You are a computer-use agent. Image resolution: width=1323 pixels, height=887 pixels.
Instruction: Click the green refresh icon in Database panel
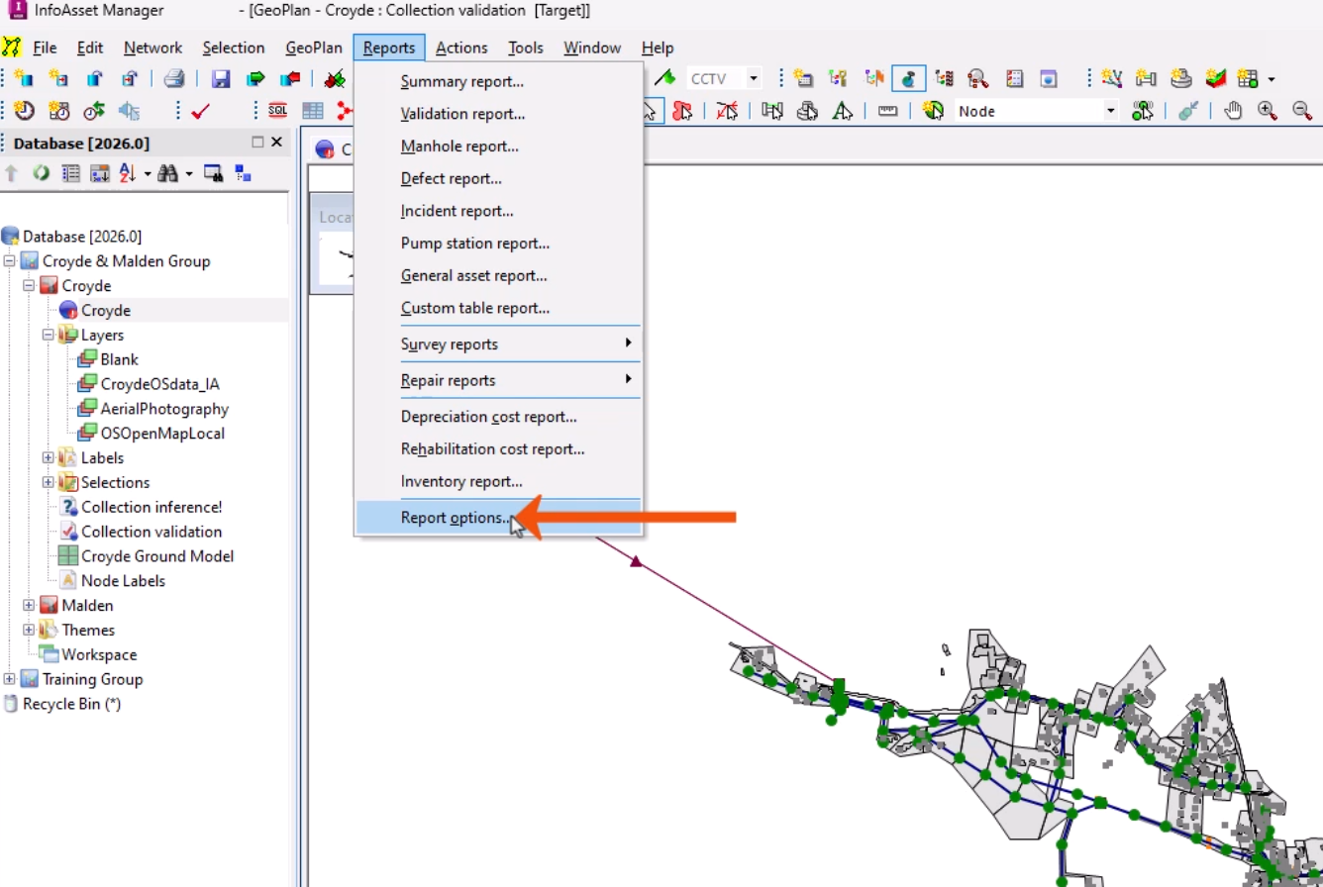point(41,173)
